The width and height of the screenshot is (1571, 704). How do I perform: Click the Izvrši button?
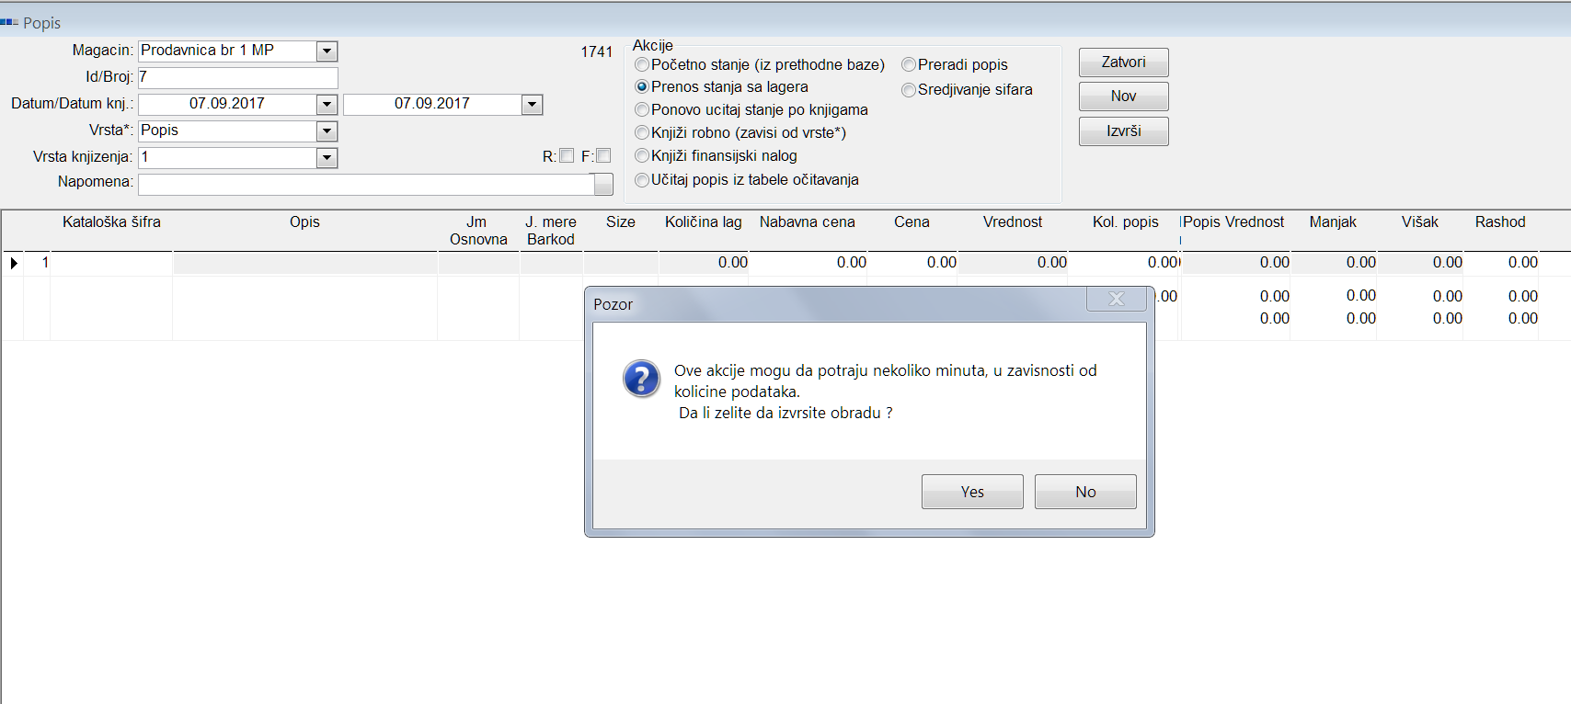(x=1123, y=131)
